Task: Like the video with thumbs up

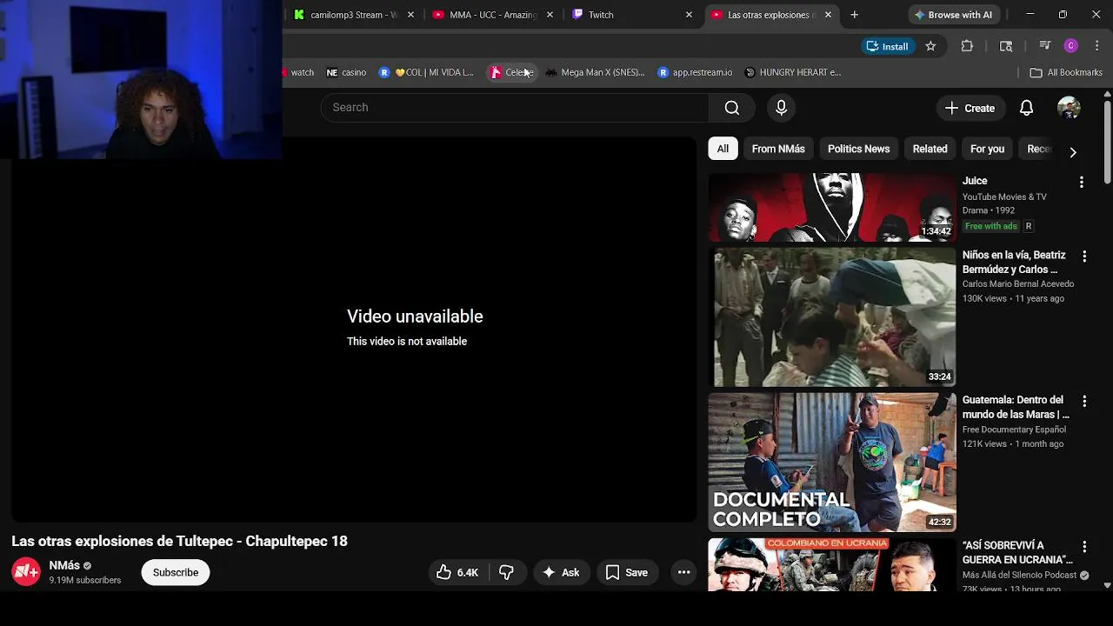Action: [x=457, y=572]
